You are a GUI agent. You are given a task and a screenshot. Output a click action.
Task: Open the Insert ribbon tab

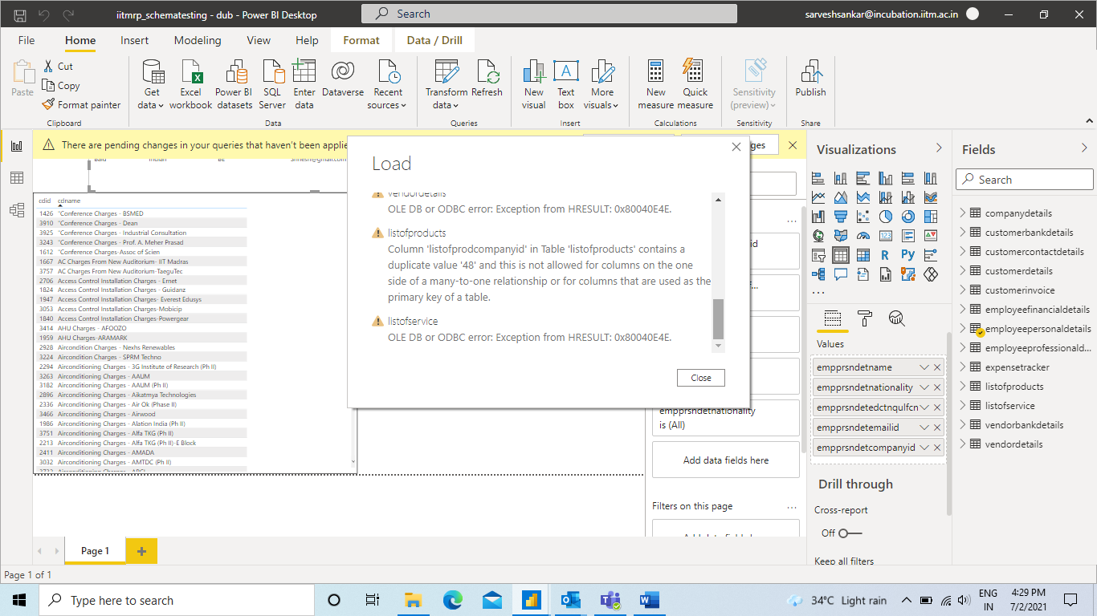[134, 40]
